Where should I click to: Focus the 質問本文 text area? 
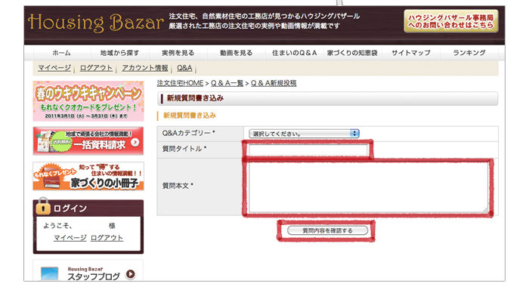click(369, 187)
